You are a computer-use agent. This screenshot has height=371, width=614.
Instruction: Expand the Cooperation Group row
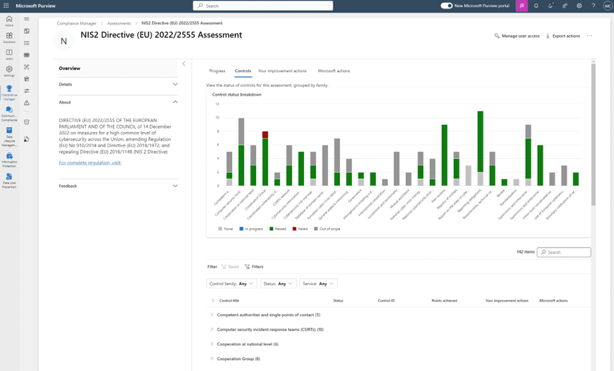(212, 359)
